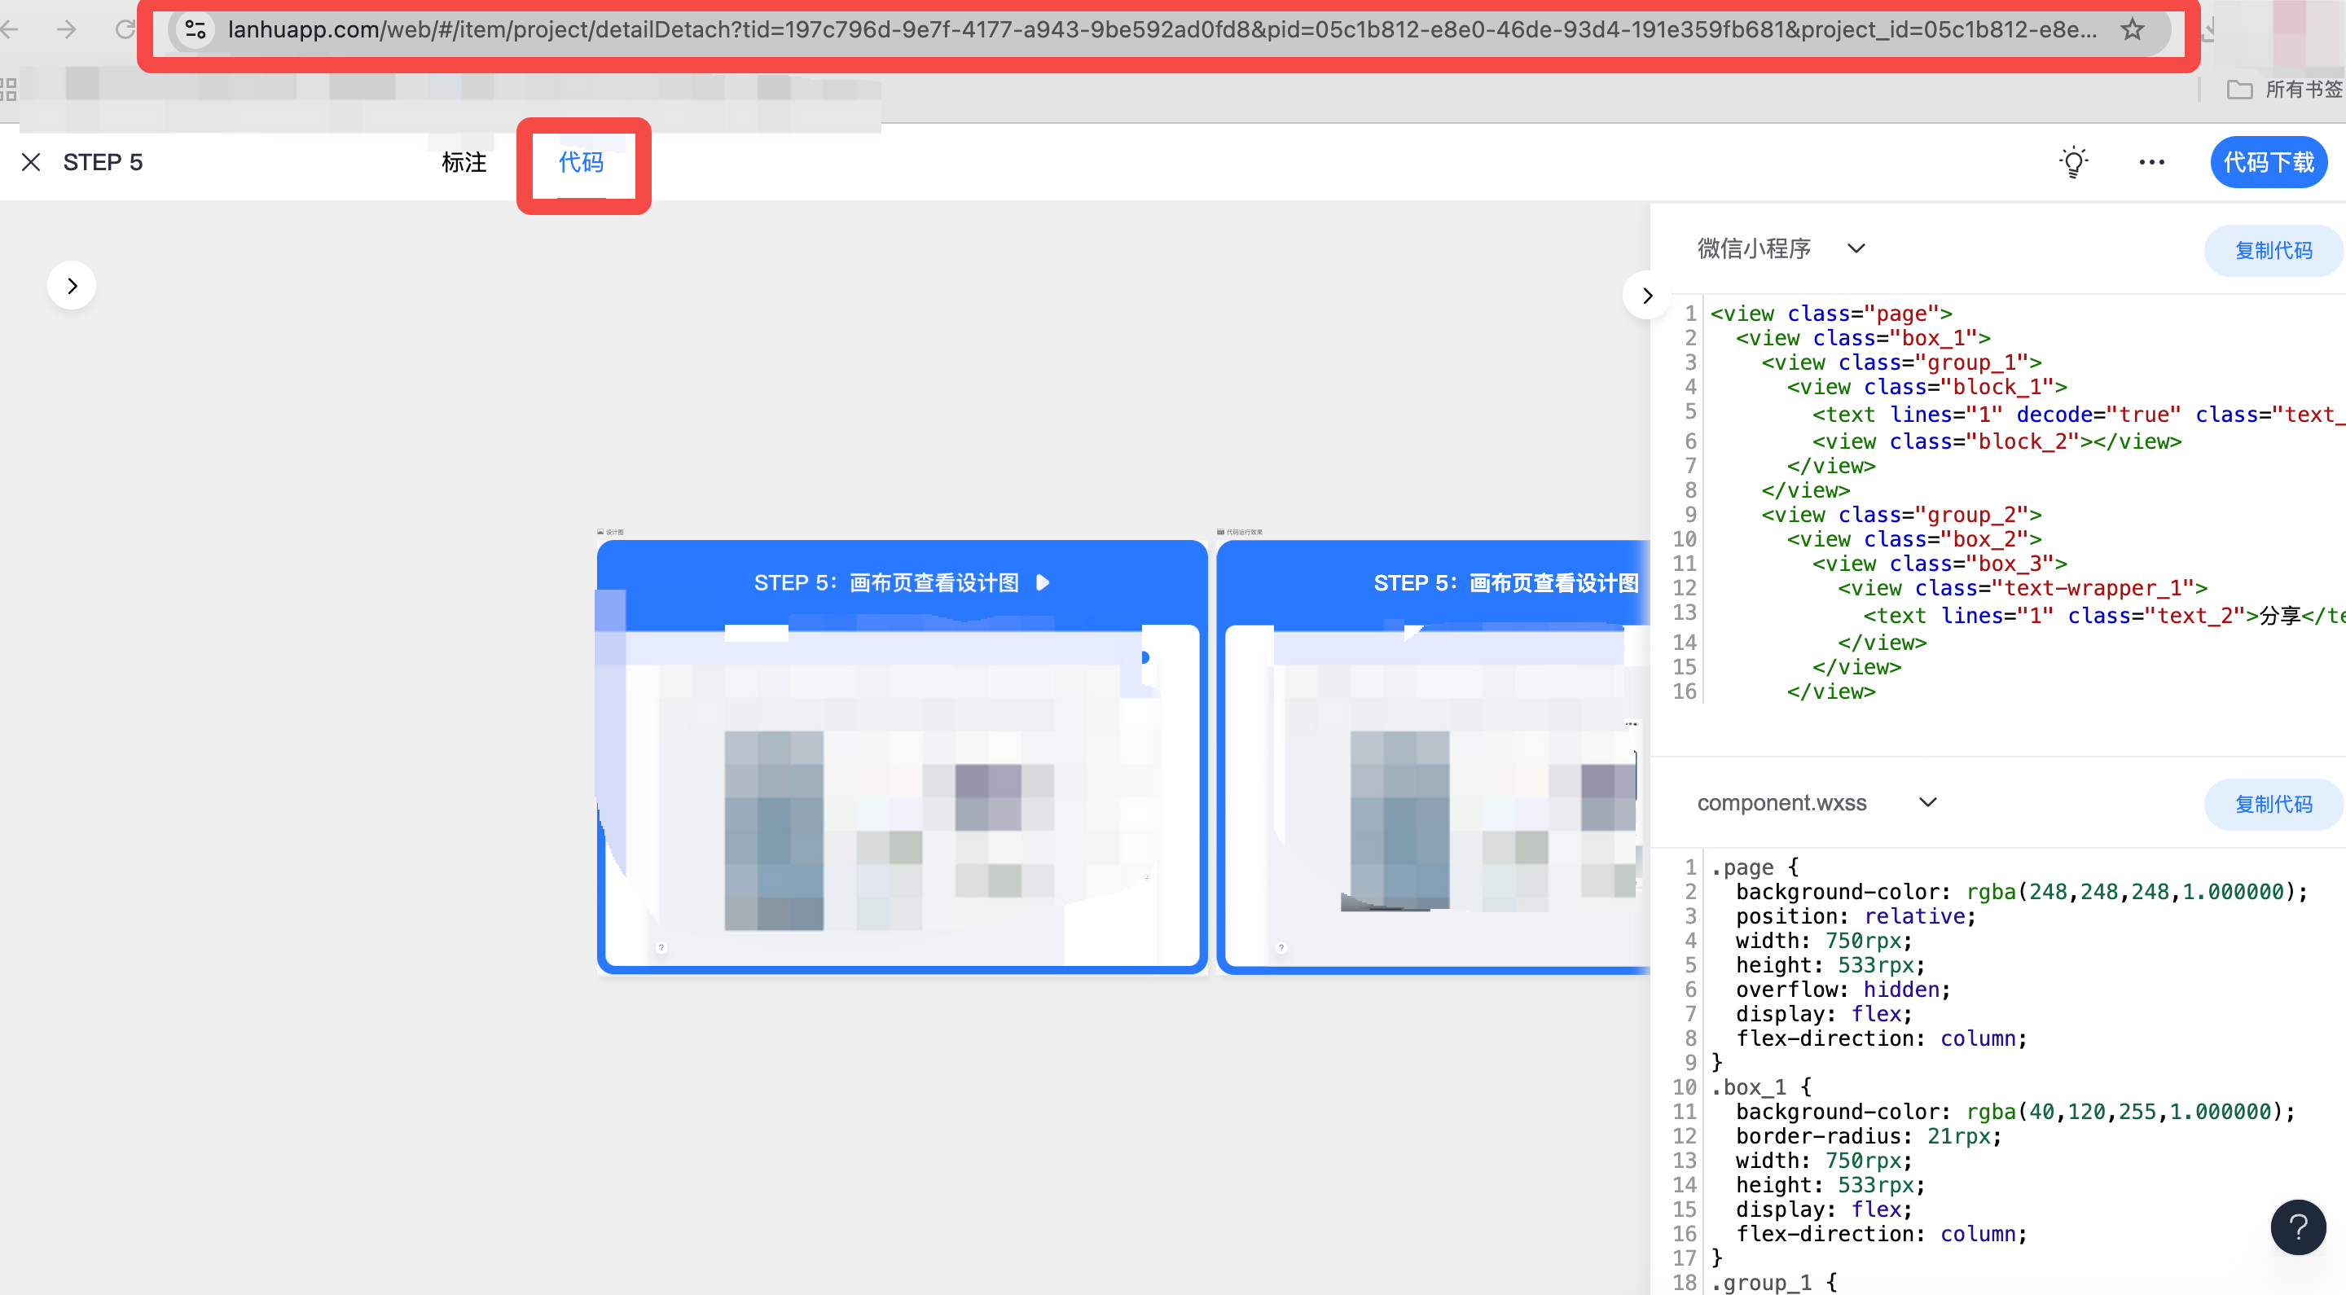The image size is (2346, 1295).
Task: Click the browser reload icon
Action: [x=125, y=30]
